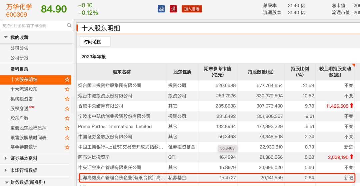Click 总股本 value 31.40 亿
This screenshot has width=360, height=186.
pos(296,6)
